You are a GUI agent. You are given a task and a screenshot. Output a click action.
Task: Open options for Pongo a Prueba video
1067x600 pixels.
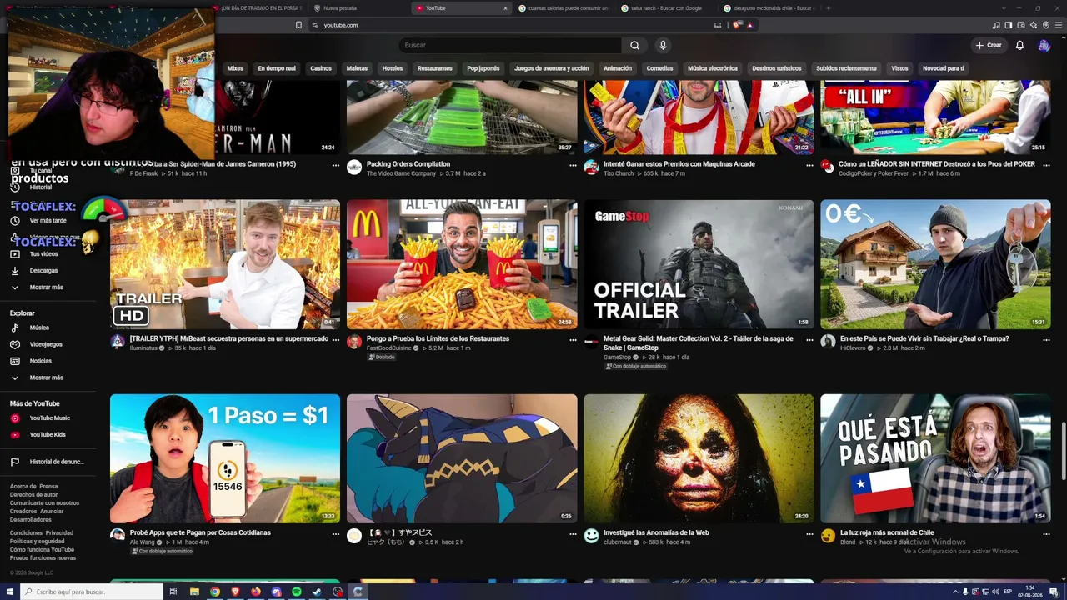tap(573, 340)
